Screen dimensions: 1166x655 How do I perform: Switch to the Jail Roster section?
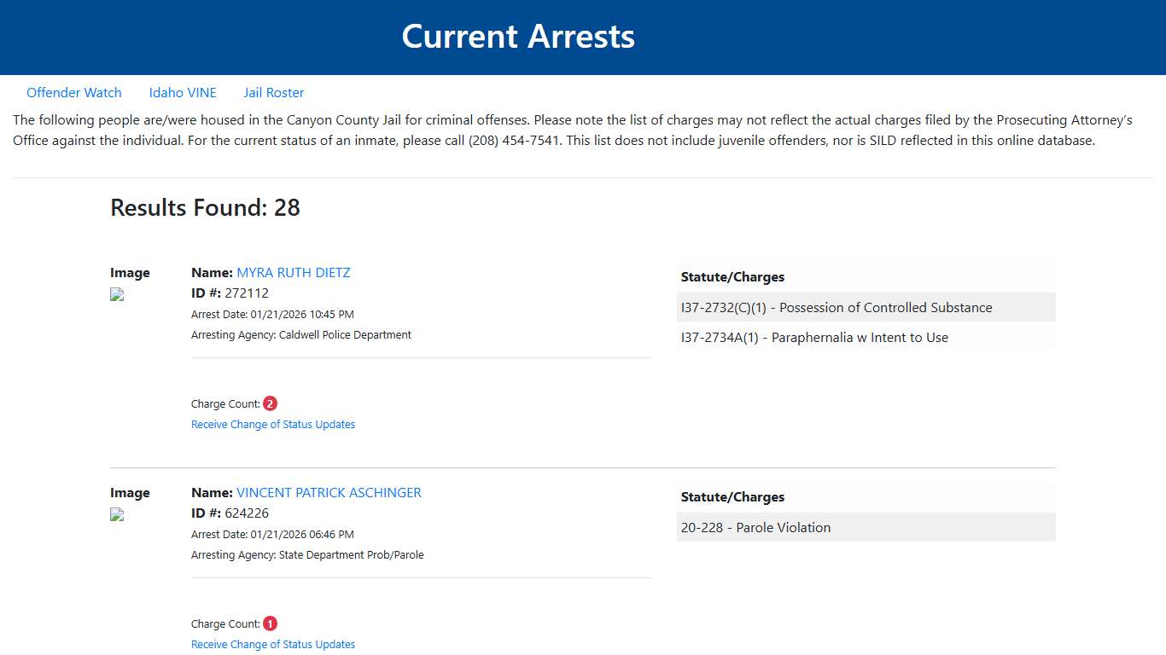point(273,92)
